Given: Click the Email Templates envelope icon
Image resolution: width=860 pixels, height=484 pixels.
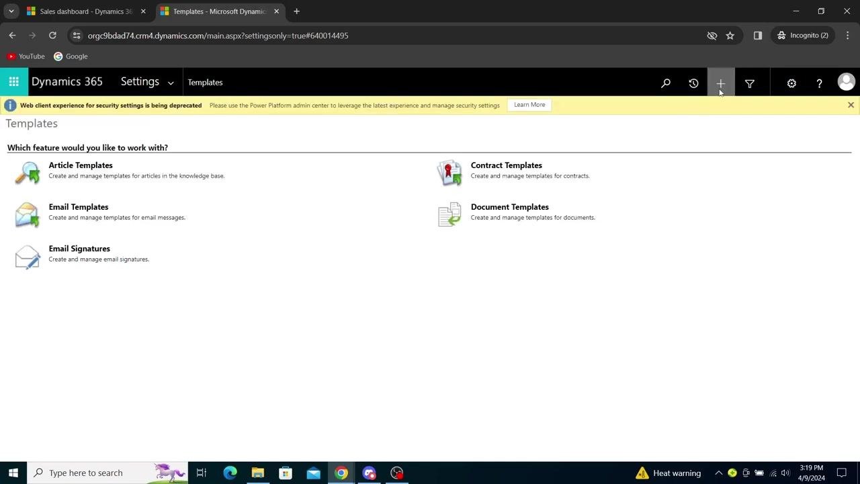Looking at the screenshot, I should tap(28, 215).
